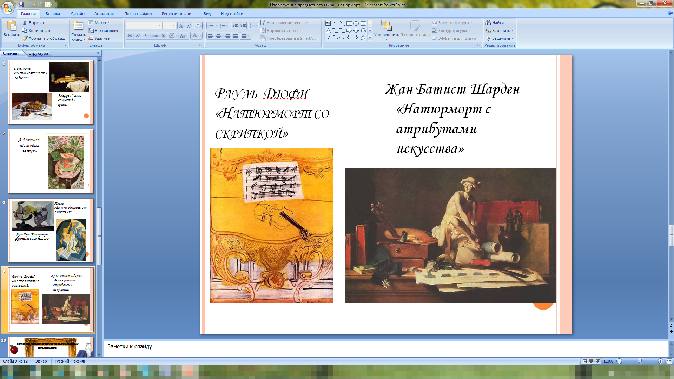
Task: Select slide 8 thumbnail with Picasso
Action: (51, 231)
